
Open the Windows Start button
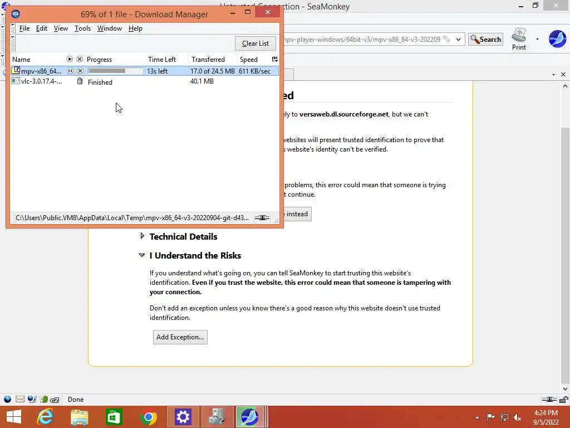pyautogui.click(x=14, y=417)
